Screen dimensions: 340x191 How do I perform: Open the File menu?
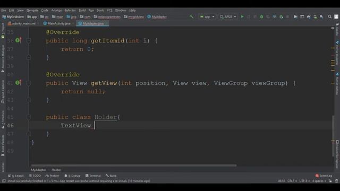point(4,10)
